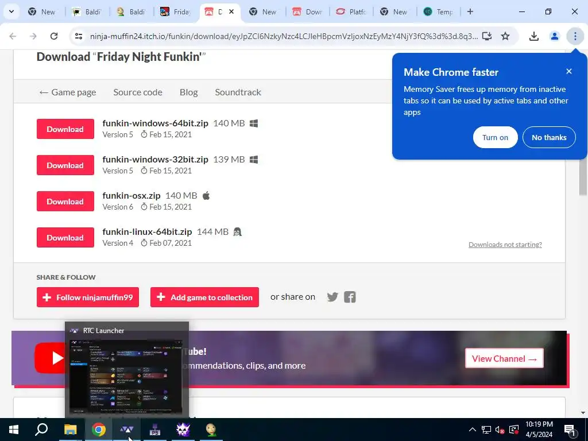588x441 pixels.
Task: Download funkin-osx.zip
Action: click(65, 202)
